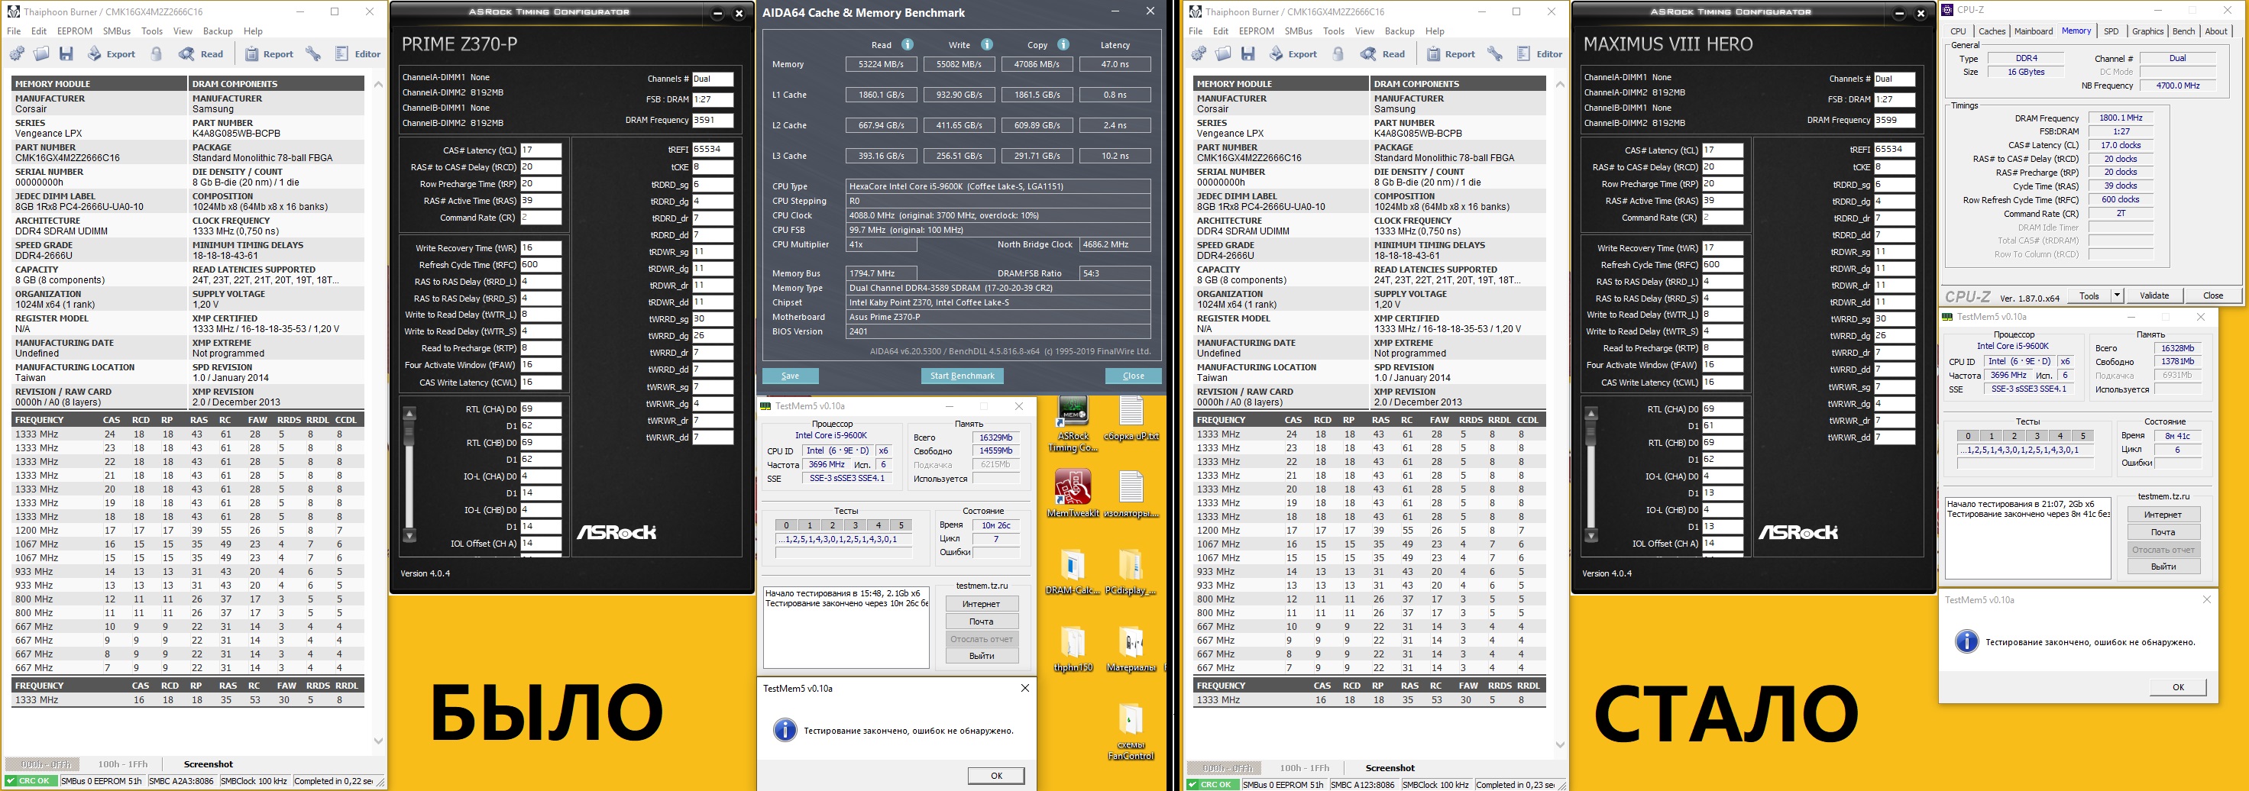The width and height of the screenshot is (2249, 791).
Task: Select the схемы FanControl desktop folder
Action: 1131,732
